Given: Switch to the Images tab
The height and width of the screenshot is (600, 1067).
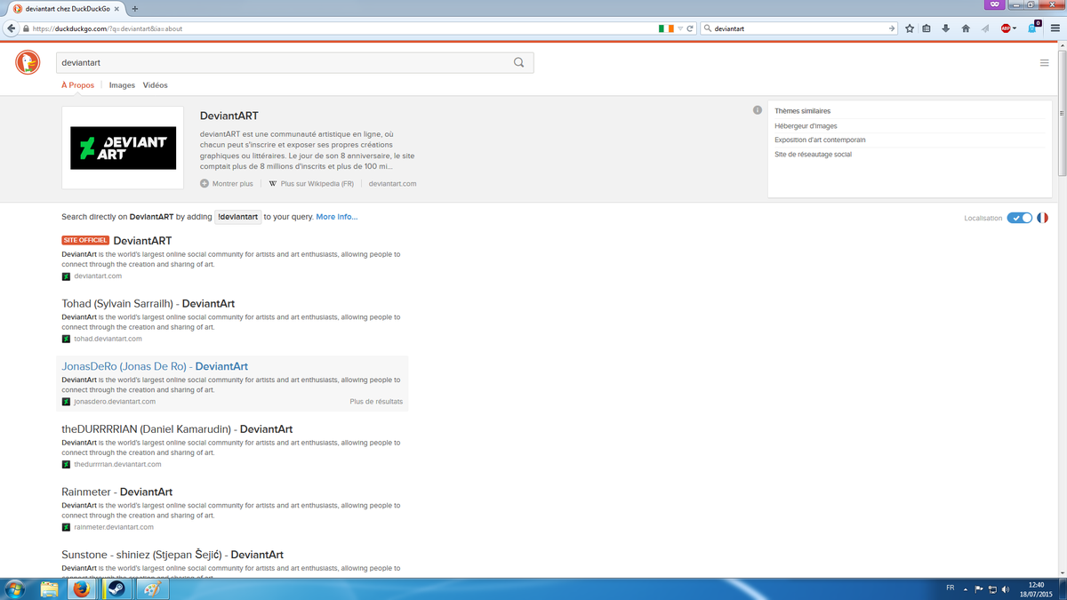Looking at the screenshot, I should click(x=122, y=85).
